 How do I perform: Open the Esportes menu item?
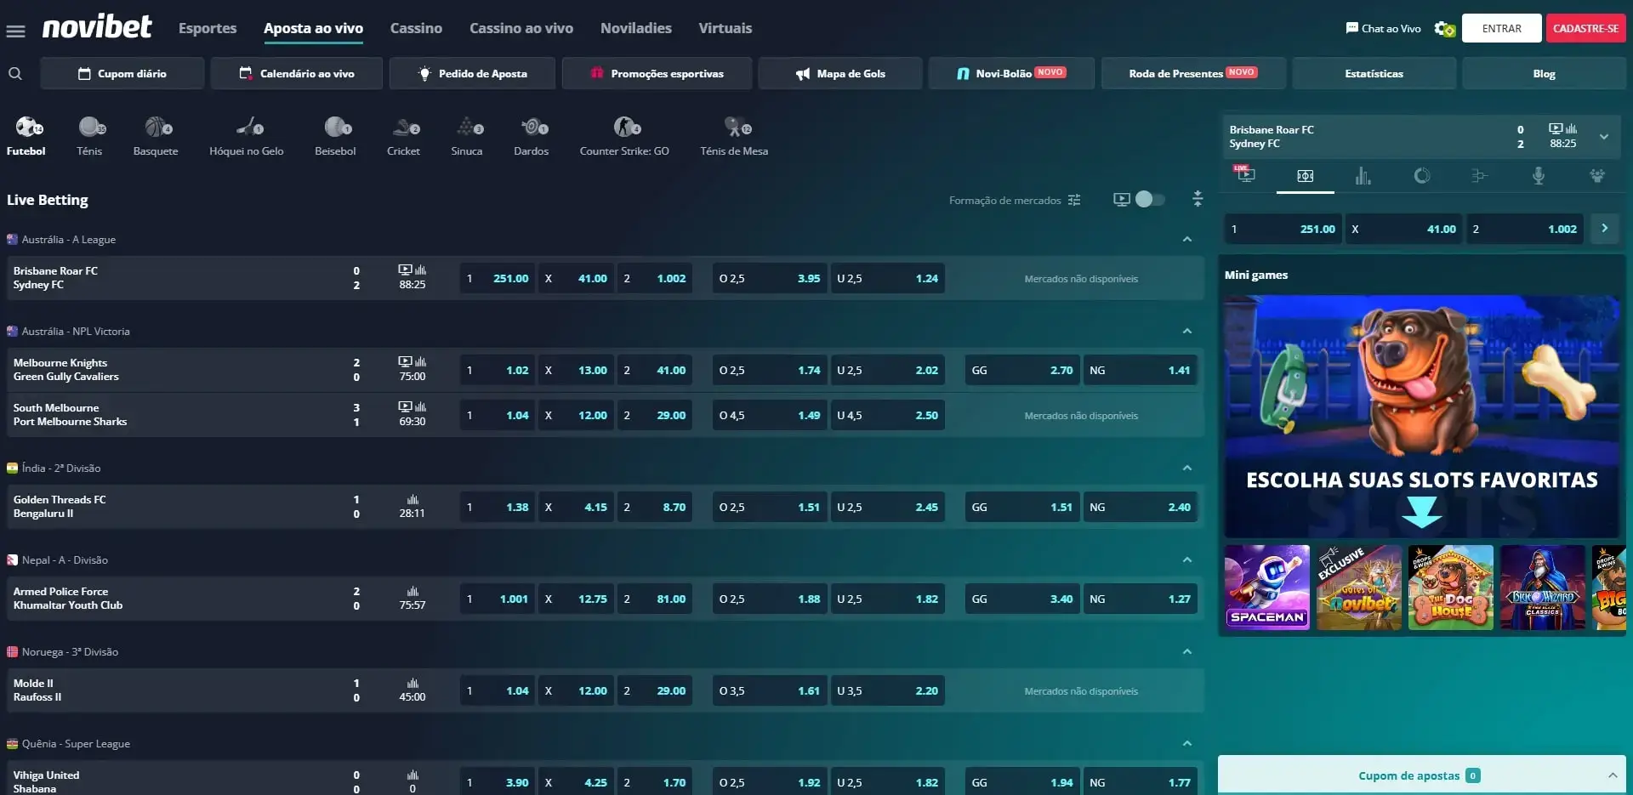click(208, 28)
